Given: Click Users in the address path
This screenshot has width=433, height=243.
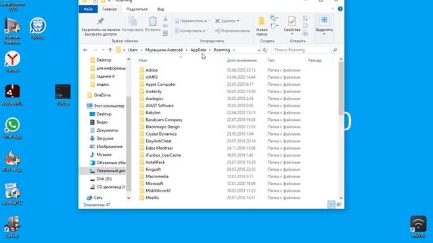Looking at the screenshot, I should tap(133, 50).
